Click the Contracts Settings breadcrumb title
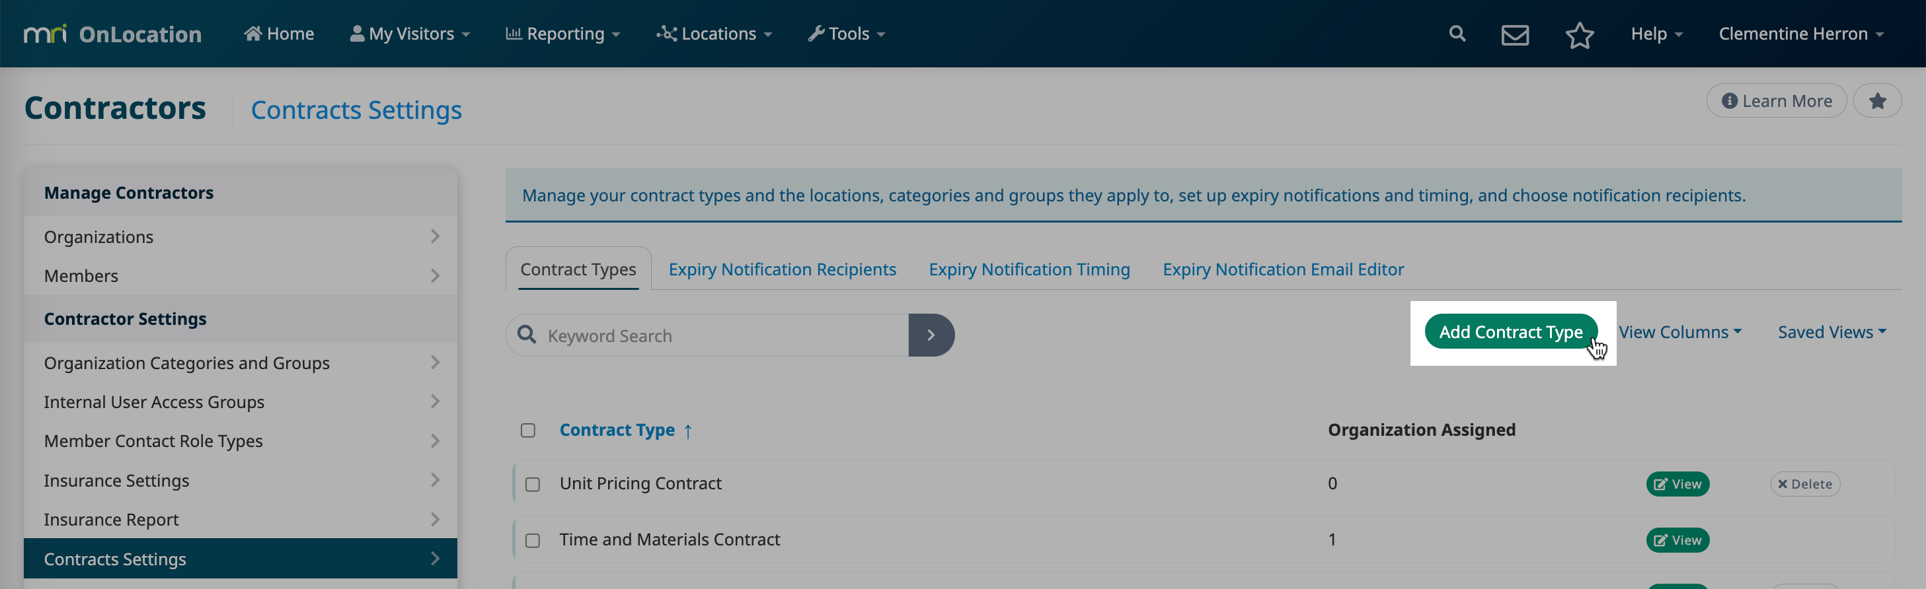 356,110
